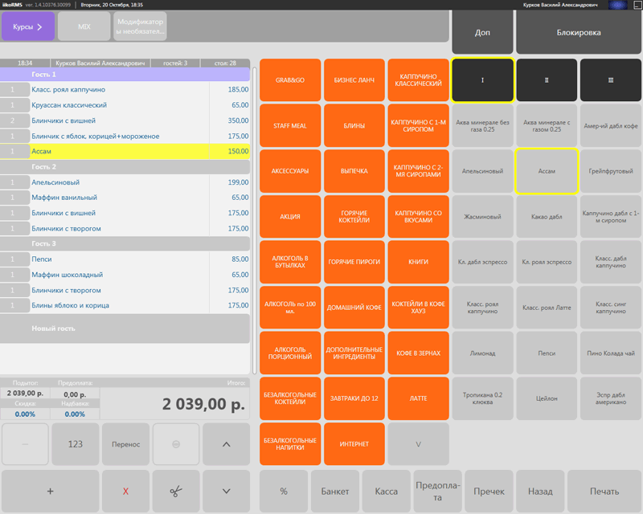The height and width of the screenshot is (514, 643).
Task: Click the percent discount button
Action: click(x=284, y=491)
